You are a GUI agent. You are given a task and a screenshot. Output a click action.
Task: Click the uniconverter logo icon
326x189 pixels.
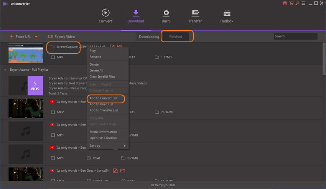[5, 4]
